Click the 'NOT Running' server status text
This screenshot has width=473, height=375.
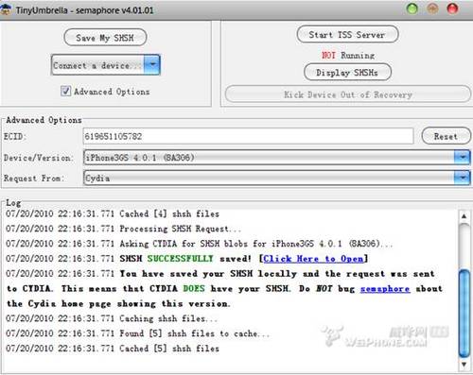tap(348, 56)
